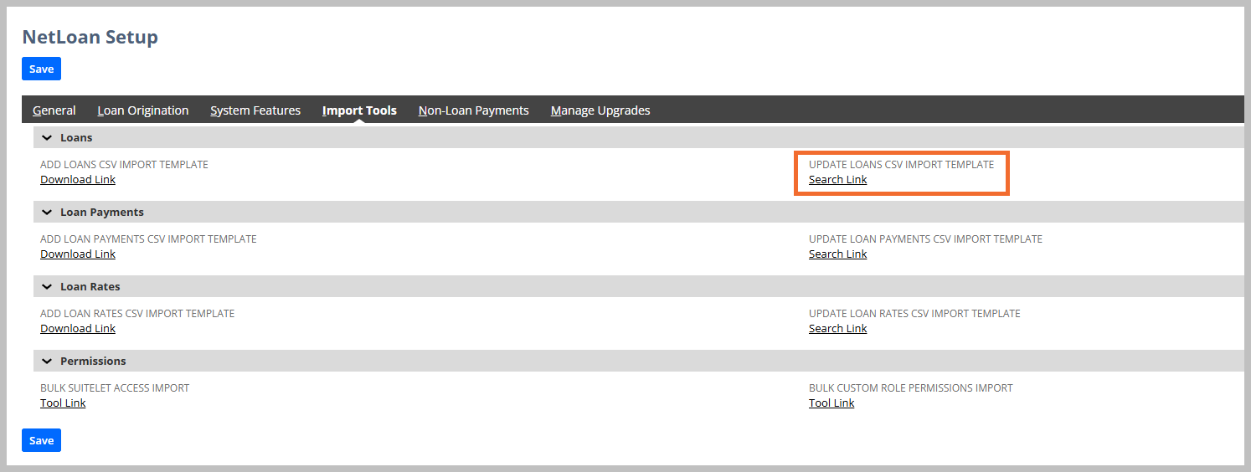Download the Add Loans CSV template
The height and width of the screenshot is (472, 1251).
coord(78,179)
